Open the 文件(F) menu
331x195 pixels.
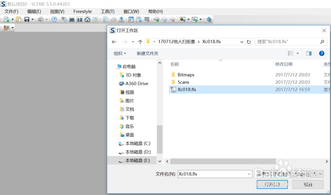(x=11, y=11)
